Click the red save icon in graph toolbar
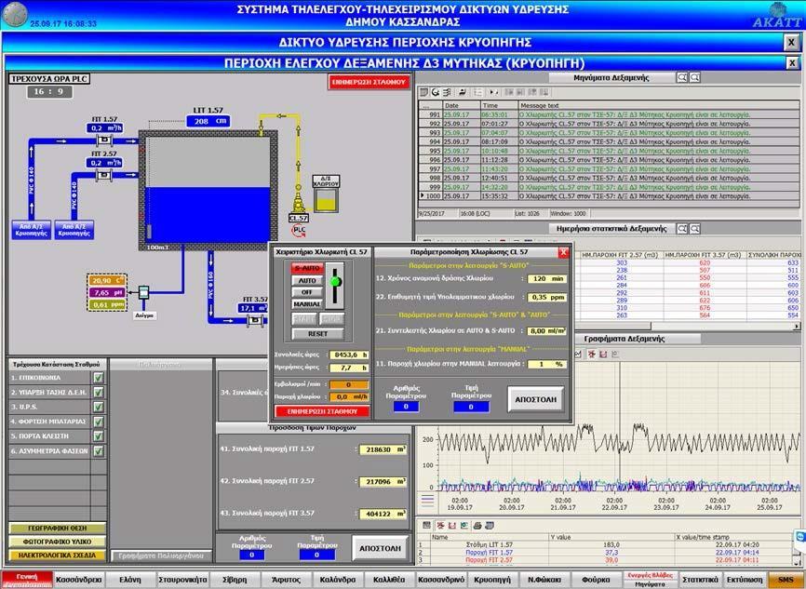The image size is (806, 589). 603,355
